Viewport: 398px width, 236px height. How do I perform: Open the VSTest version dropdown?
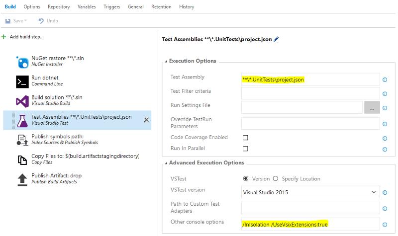tap(310, 192)
